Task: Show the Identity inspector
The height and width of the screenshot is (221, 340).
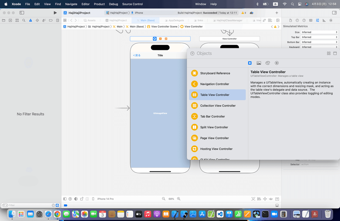Action: (x=311, y=20)
